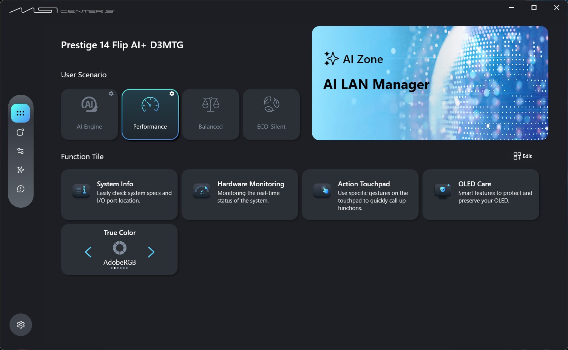This screenshot has height=350, width=568.
Task: Open the settings gear at bottom left
Action: click(x=21, y=325)
